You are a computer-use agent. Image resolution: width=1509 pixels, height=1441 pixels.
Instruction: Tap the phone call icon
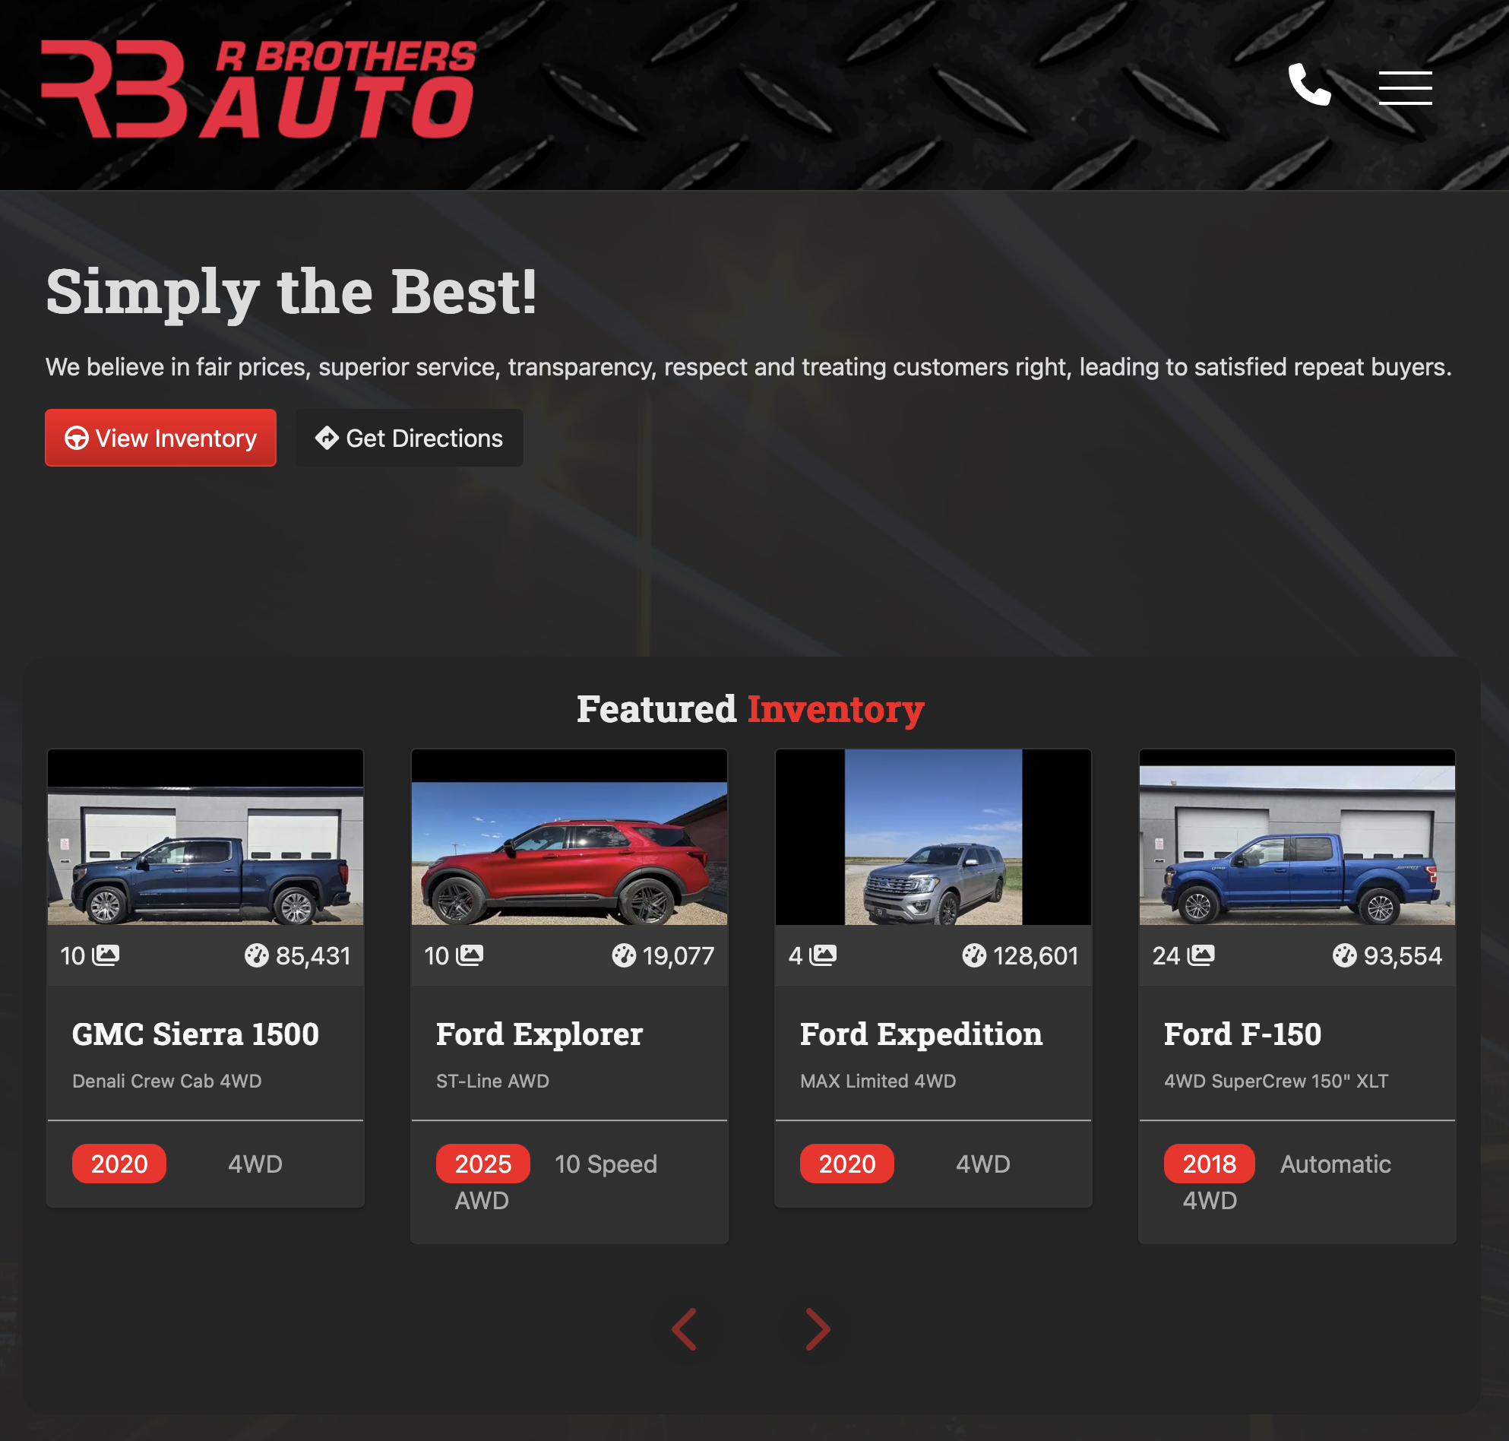pyautogui.click(x=1309, y=84)
